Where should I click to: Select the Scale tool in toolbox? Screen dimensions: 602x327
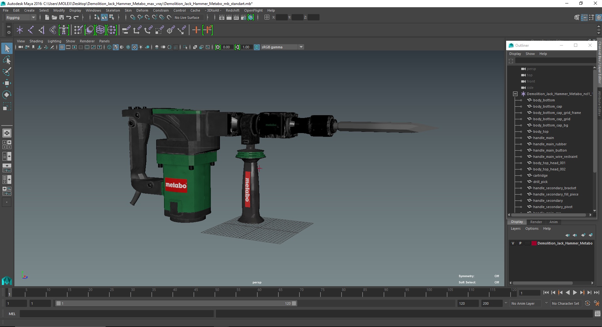(7, 106)
